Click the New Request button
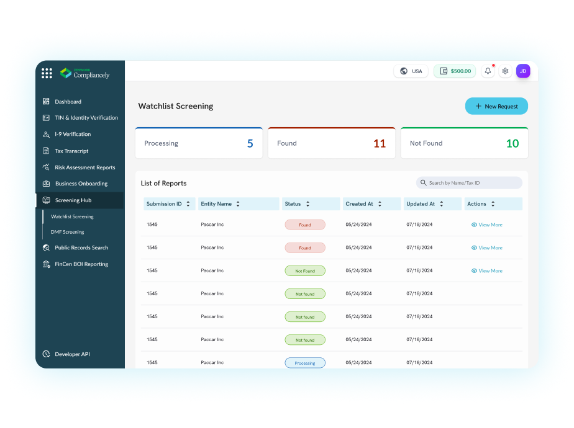This screenshot has width=574, height=428. pyautogui.click(x=496, y=106)
